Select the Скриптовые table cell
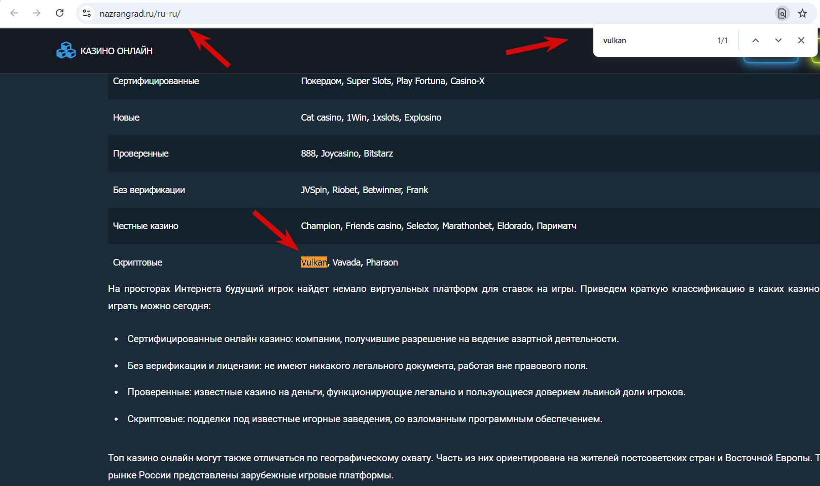 tap(138, 263)
